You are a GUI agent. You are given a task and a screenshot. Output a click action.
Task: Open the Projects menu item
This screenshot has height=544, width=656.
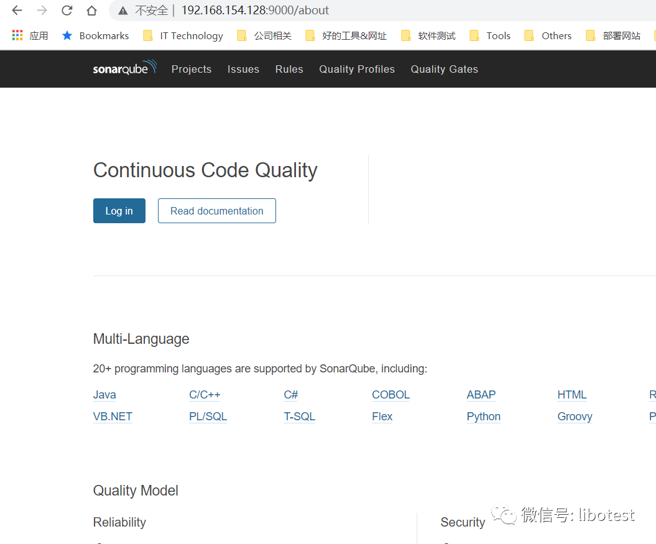(192, 69)
